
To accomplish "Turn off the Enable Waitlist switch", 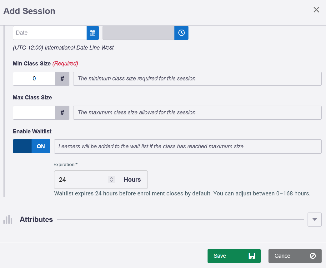I will point(32,146).
